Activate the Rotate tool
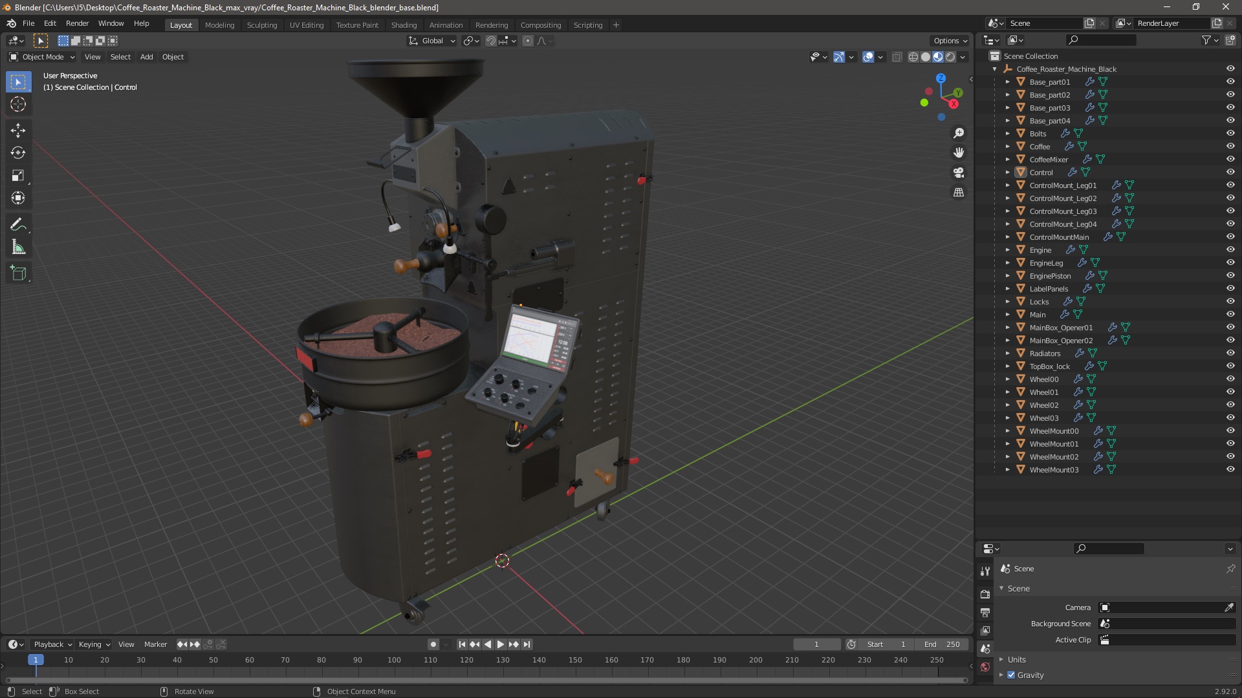This screenshot has height=698, width=1242. click(18, 153)
